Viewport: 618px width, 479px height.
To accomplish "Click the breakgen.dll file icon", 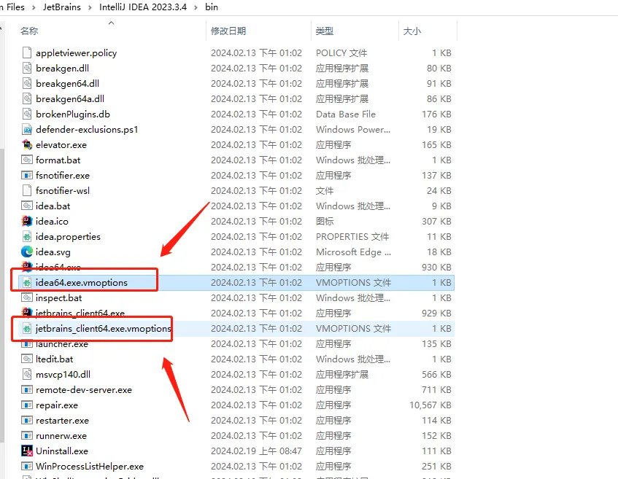I will coord(27,68).
